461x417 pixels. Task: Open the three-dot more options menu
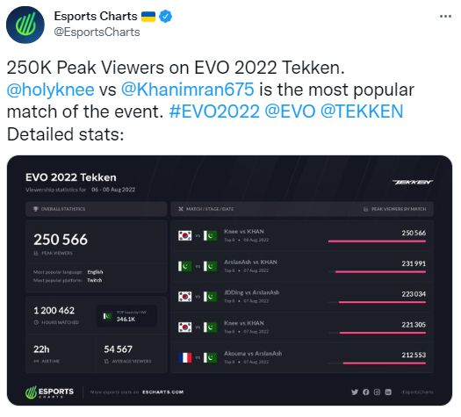[445, 17]
